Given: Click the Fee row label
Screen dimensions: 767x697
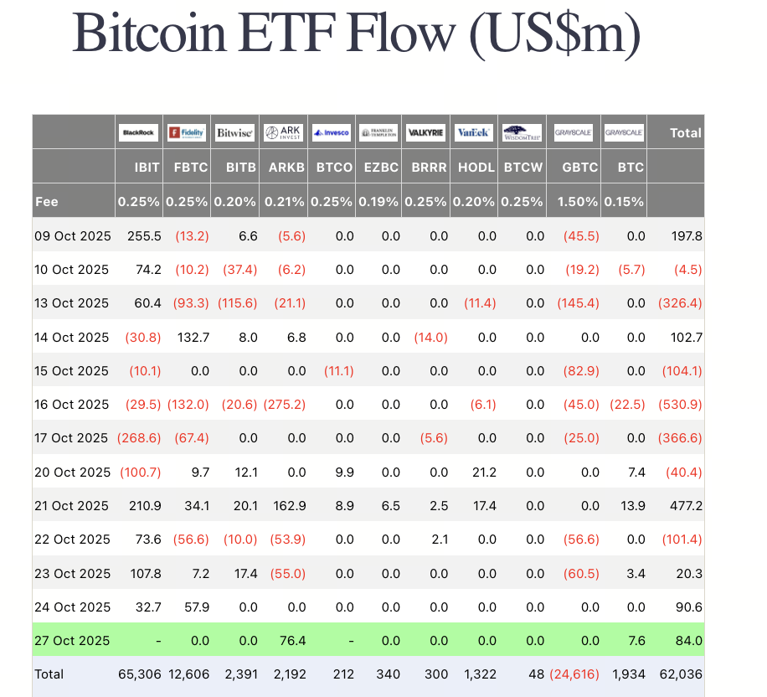Looking at the screenshot, I should tap(45, 202).
